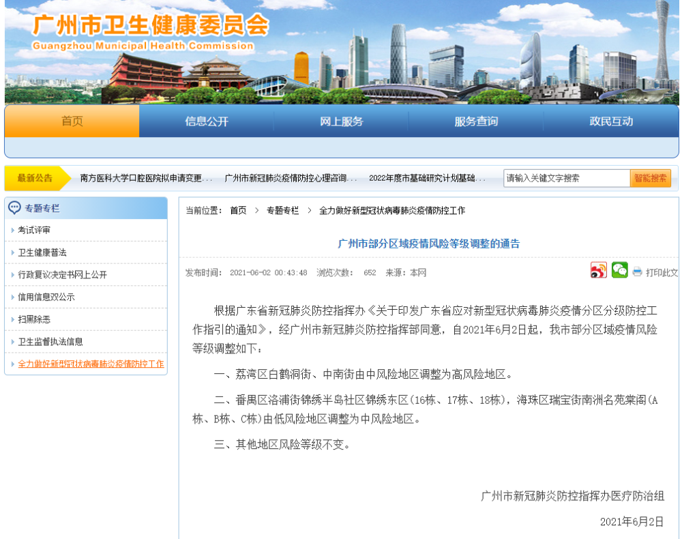Screen dimensions: 682x539
Task: Select the 网上服务 menu item
Action: point(340,121)
